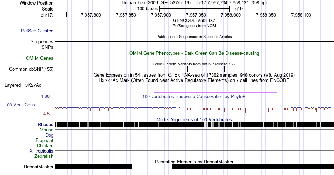Click the RefSeq genes from NCBI title

click(194, 26)
